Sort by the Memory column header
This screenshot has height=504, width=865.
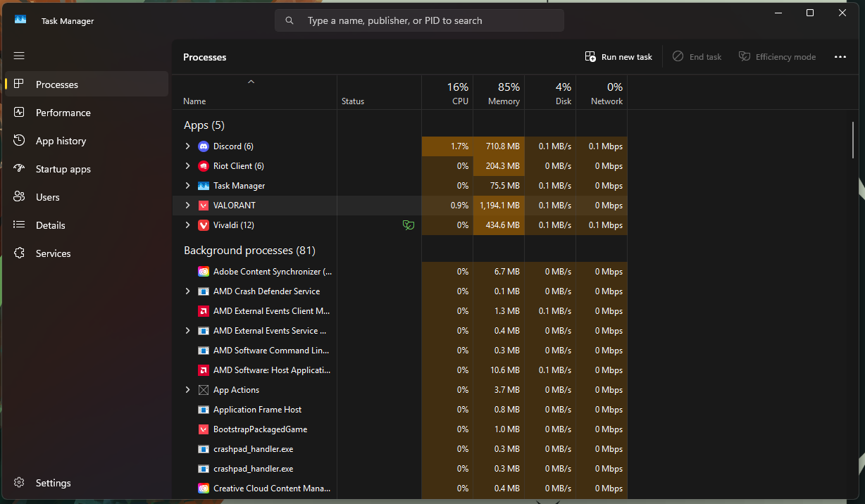click(499, 92)
